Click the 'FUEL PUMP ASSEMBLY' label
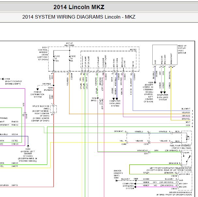 180,145
